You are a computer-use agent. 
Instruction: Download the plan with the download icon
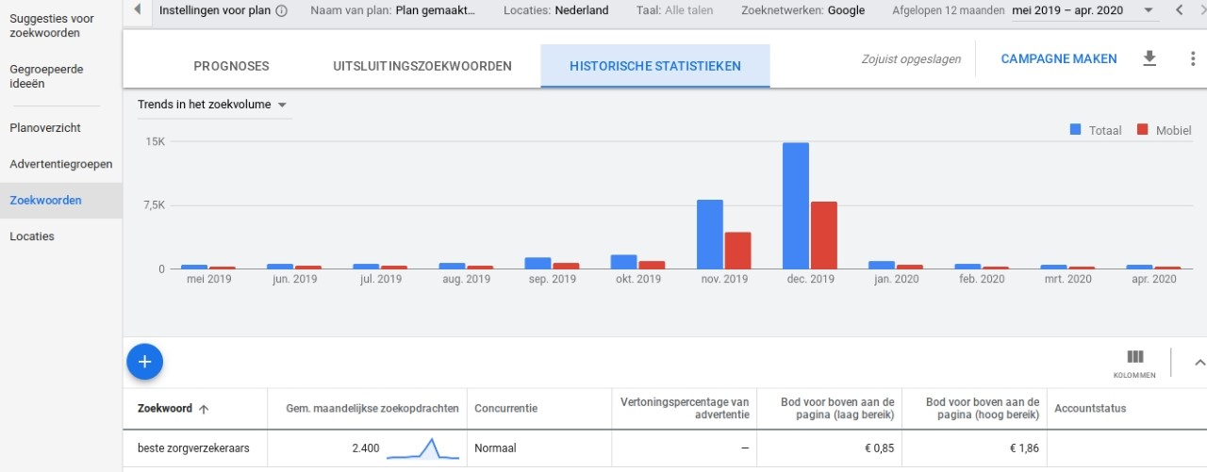coord(1149,58)
